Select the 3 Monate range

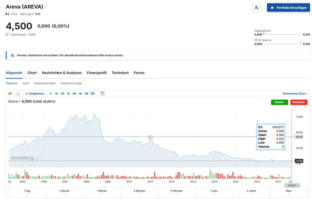click(x=139, y=192)
